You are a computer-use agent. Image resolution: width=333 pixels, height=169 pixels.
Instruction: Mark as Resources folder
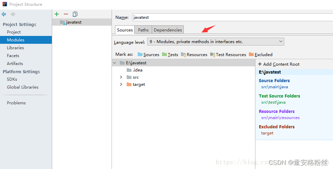pyautogui.click(x=194, y=55)
